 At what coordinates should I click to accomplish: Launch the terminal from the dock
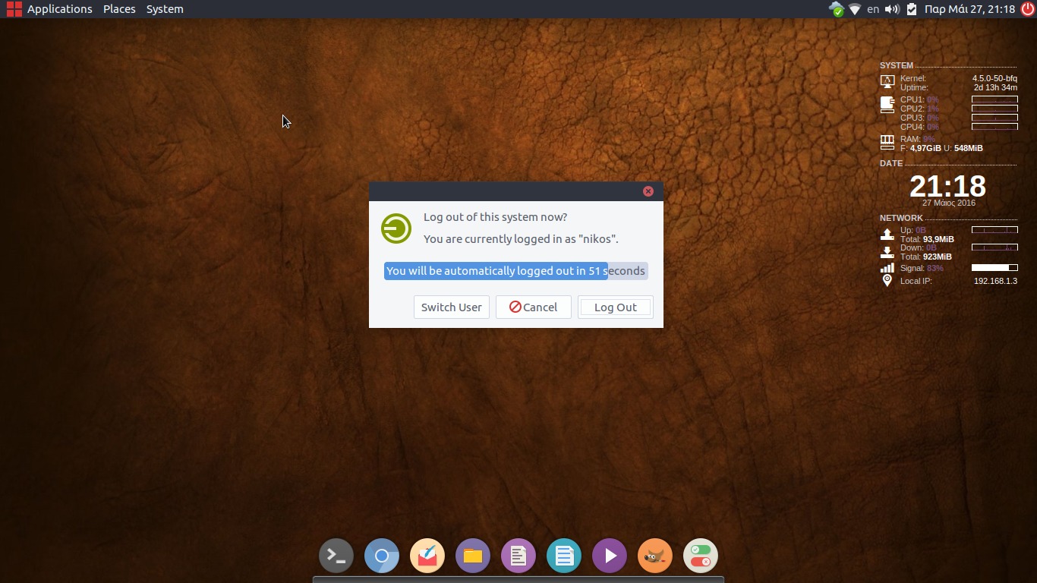click(336, 556)
